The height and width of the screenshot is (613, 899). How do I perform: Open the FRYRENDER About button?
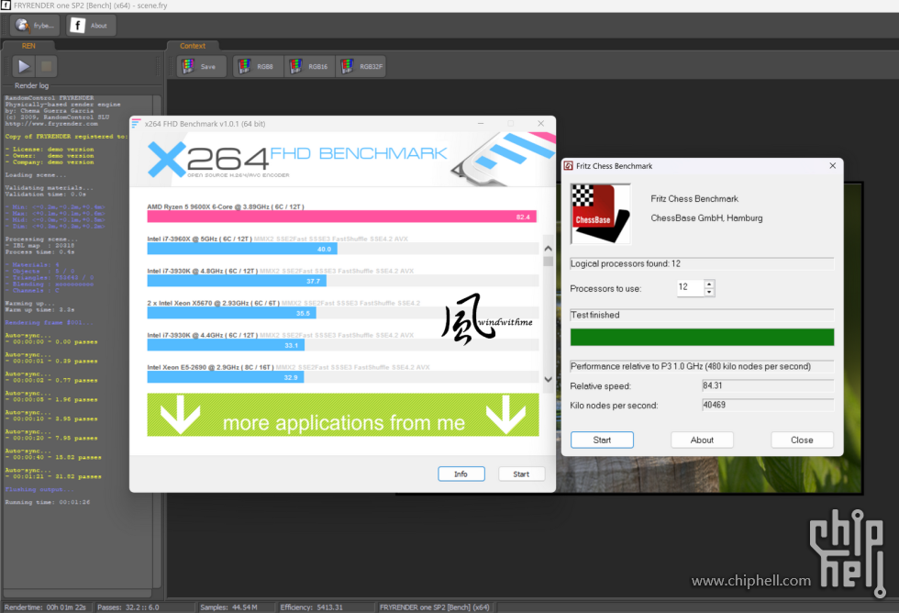pyautogui.click(x=91, y=25)
